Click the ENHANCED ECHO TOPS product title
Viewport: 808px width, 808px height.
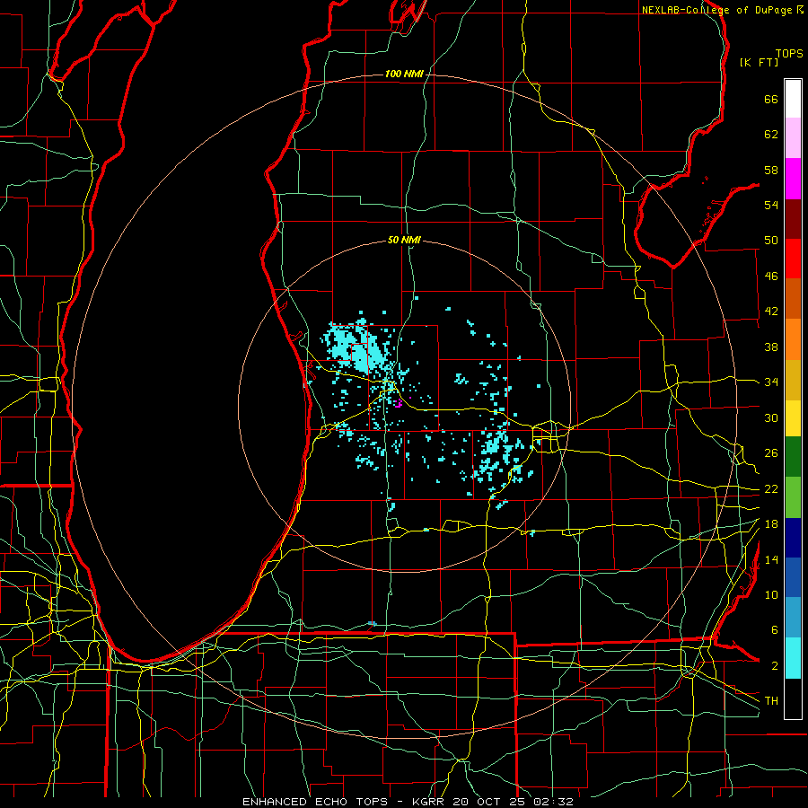[x=315, y=802]
